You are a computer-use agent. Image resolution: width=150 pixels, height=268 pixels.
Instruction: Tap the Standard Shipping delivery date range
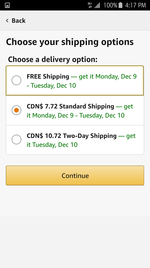click(78, 115)
